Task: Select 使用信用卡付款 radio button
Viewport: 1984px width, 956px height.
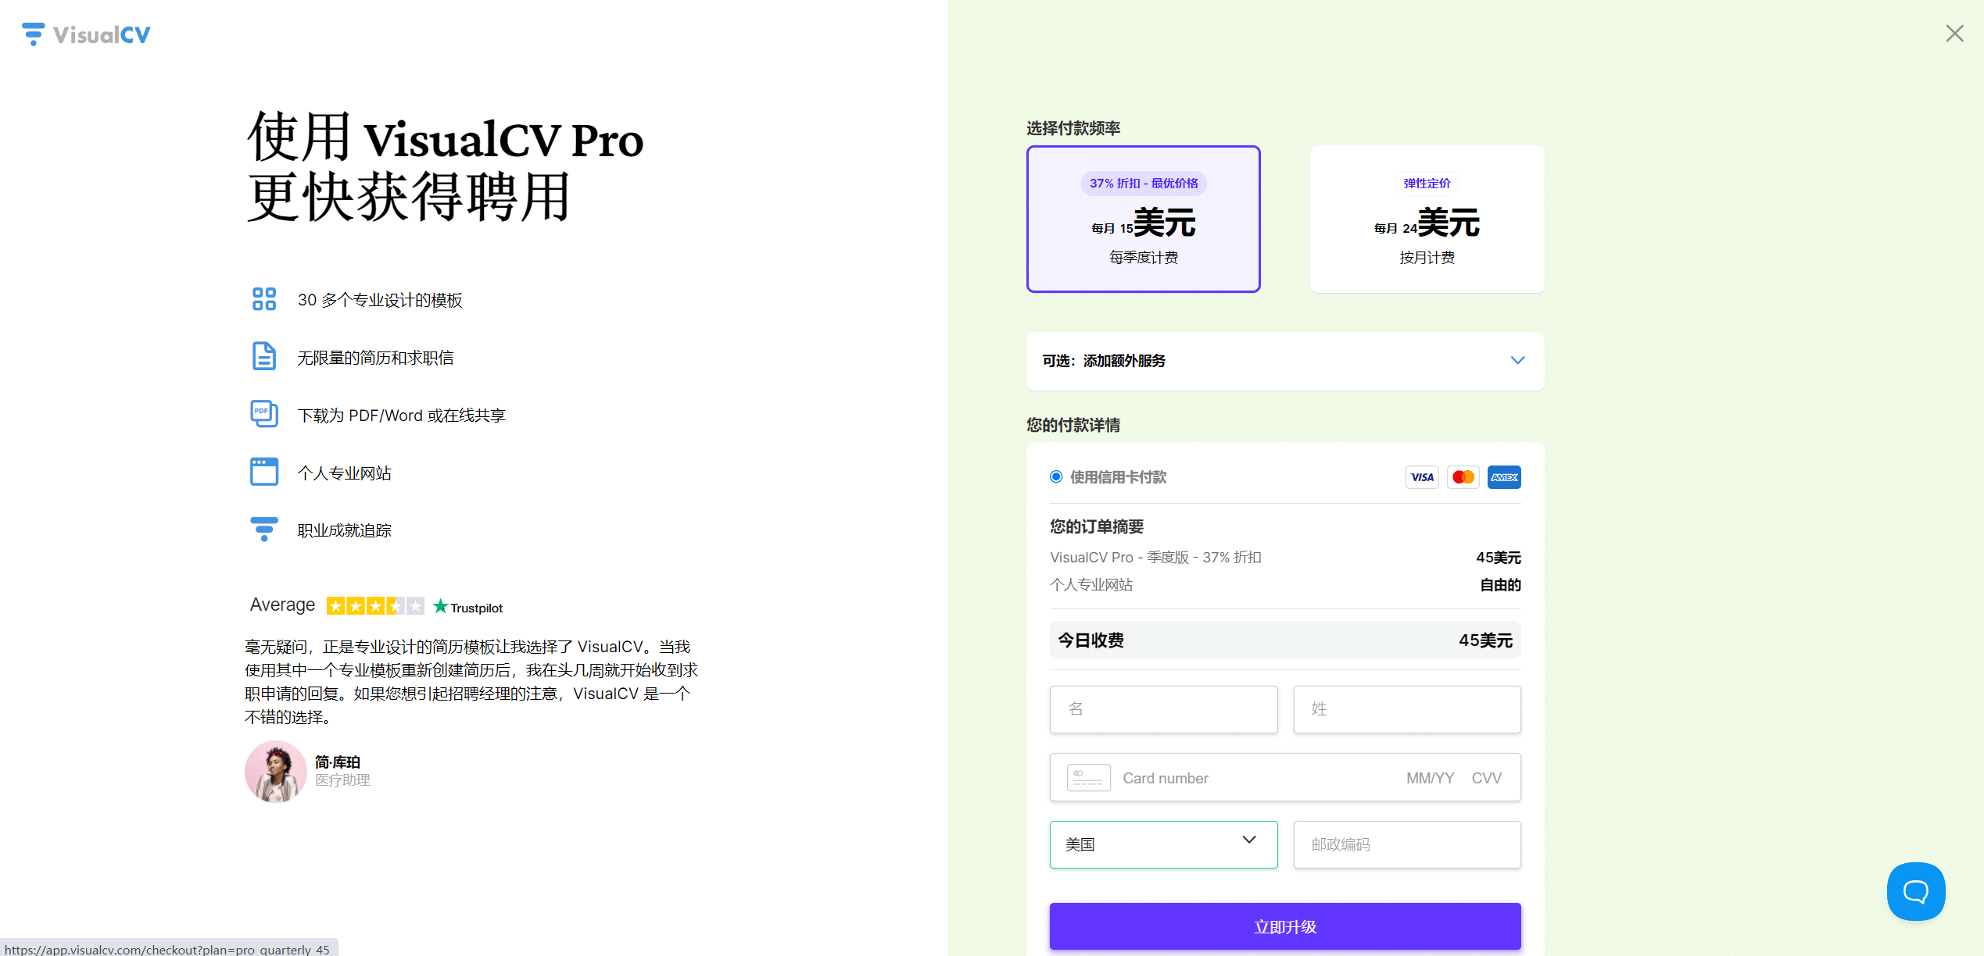Action: tap(1056, 476)
